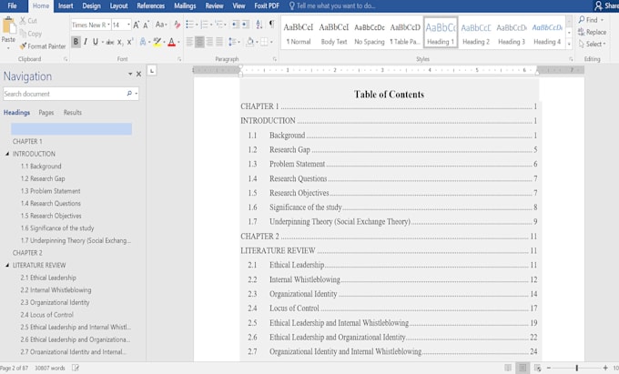Toggle Underline formatting

click(x=96, y=42)
